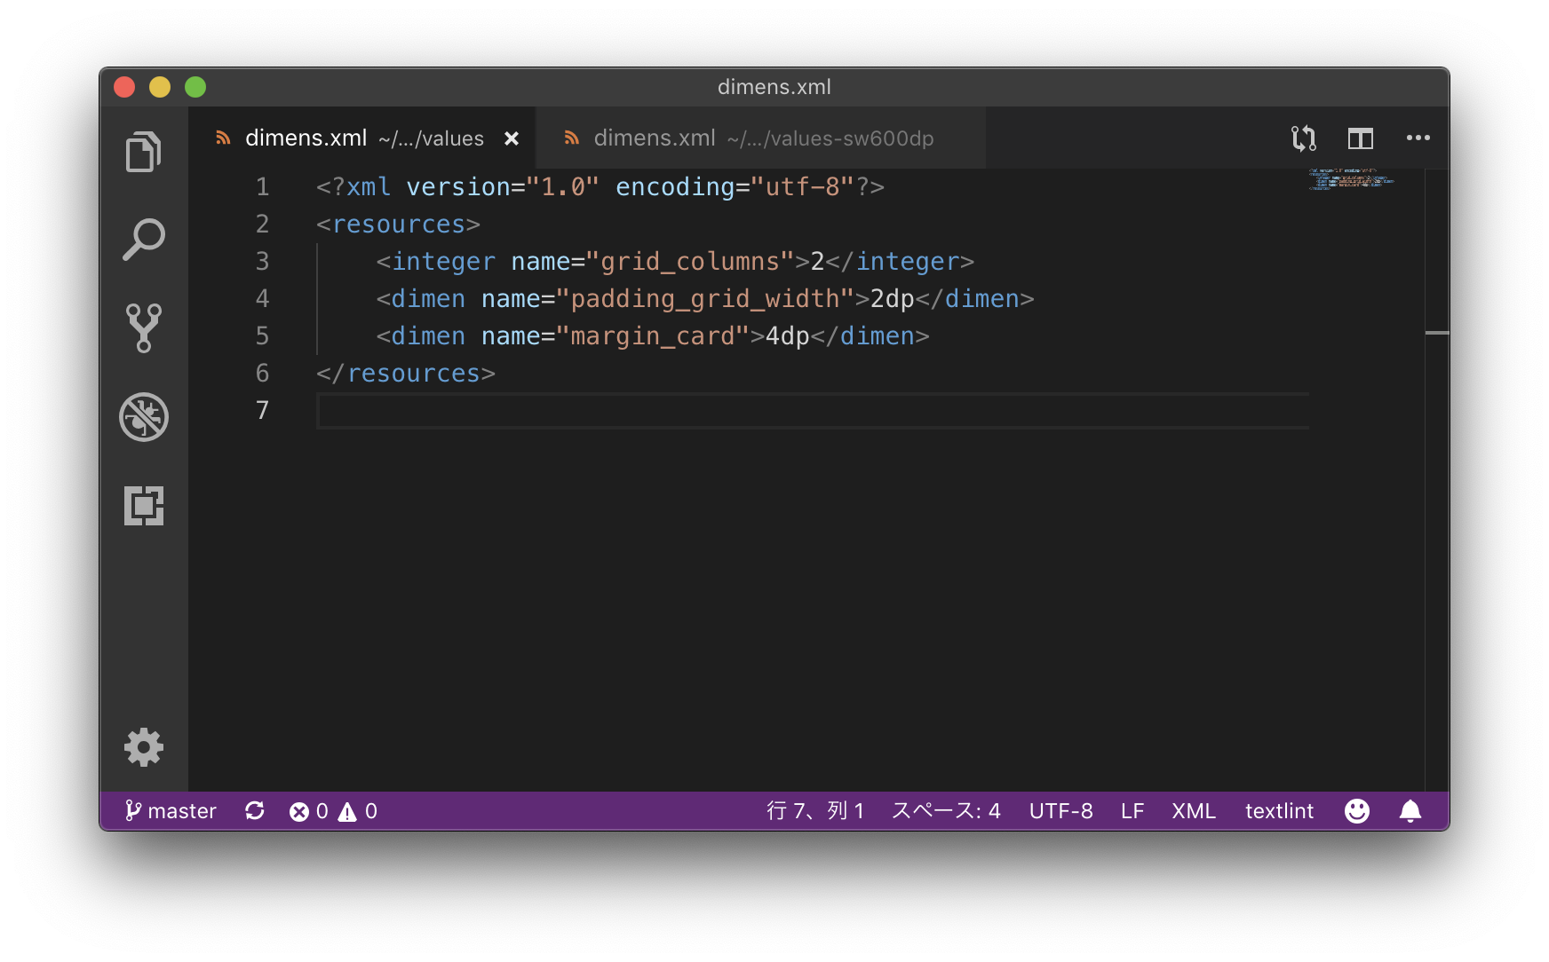The height and width of the screenshot is (962, 1549).
Task: Split the editor into two panes
Action: tap(1360, 138)
